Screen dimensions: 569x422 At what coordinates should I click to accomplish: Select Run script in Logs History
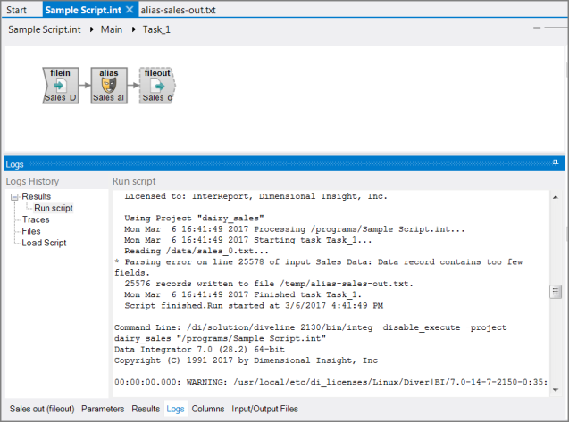point(54,208)
